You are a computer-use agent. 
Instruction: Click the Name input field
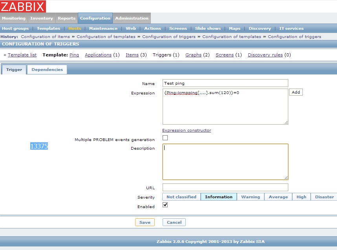tap(225, 83)
